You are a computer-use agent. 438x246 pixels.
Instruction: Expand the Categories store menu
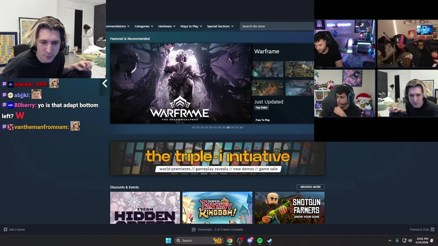pyautogui.click(x=144, y=26)
